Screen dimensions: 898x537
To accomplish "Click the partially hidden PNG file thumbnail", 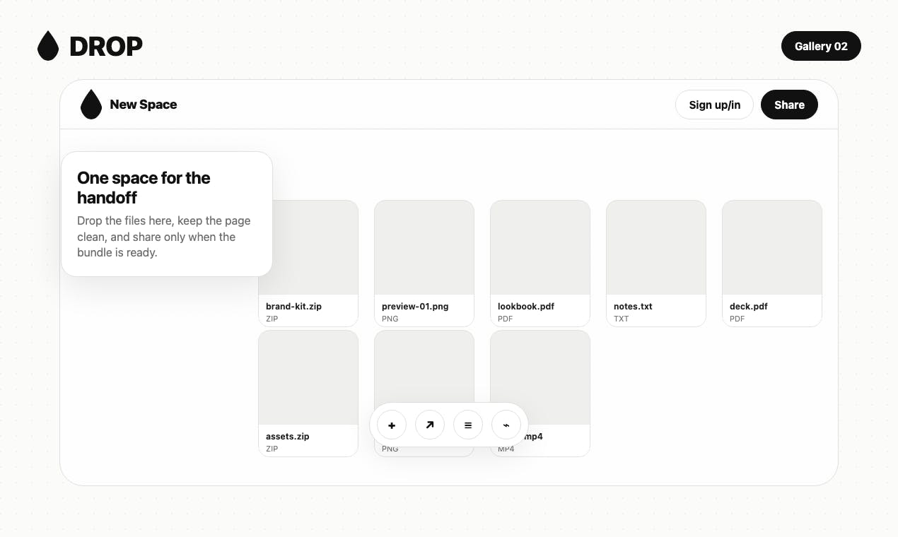I will pyautogui.click(x=424, y=366).
